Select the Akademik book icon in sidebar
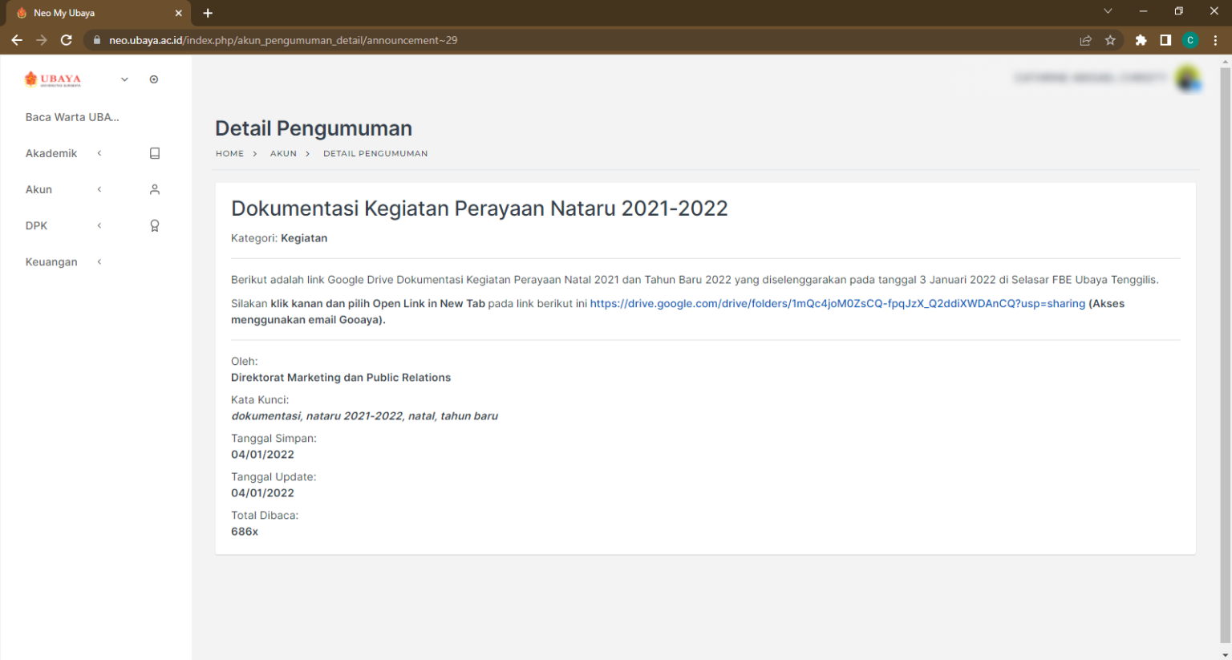The width and height of the screenshot is (1232, 660). (x=154, y=153)
